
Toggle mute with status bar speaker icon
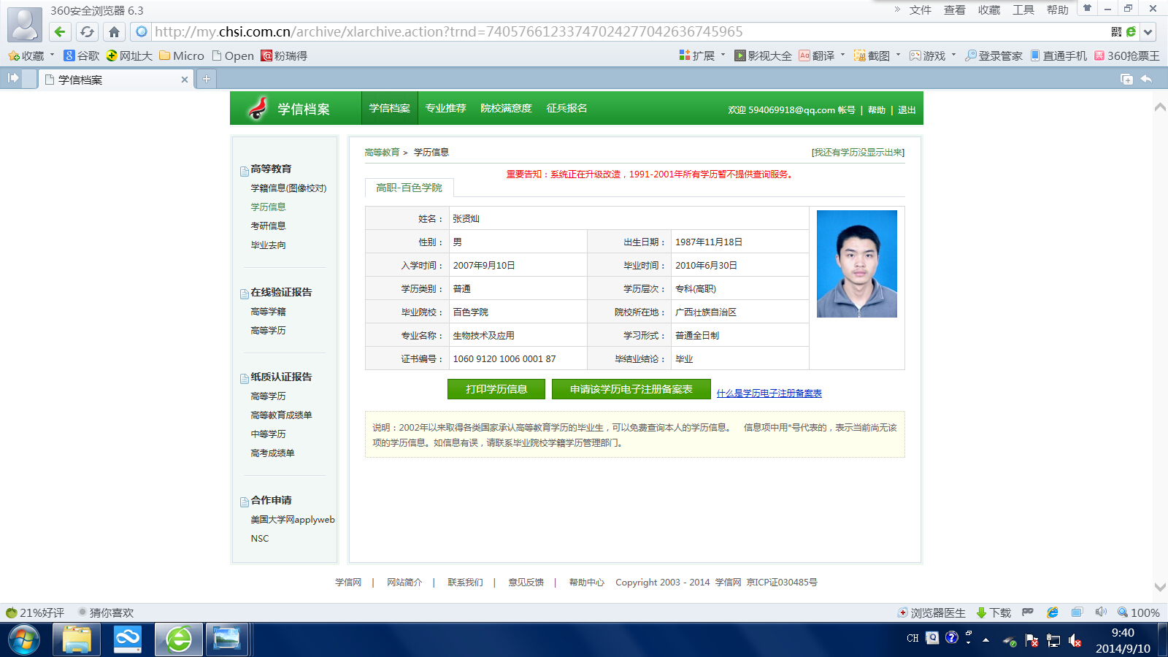(x=1101, y=612)
